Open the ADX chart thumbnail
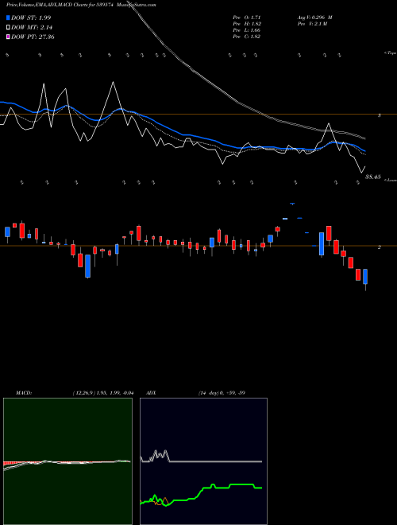This screenshot has height=525, width=397. (x=203, y=461)
